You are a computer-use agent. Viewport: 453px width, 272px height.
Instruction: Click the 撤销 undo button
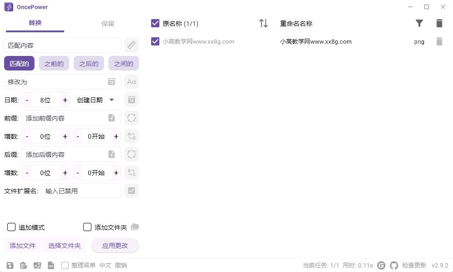pos(121,265)
